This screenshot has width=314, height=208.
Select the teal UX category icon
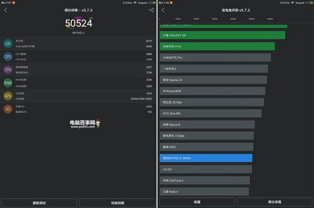pos(8,44)
